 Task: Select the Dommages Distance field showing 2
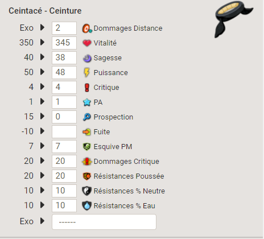64,28
